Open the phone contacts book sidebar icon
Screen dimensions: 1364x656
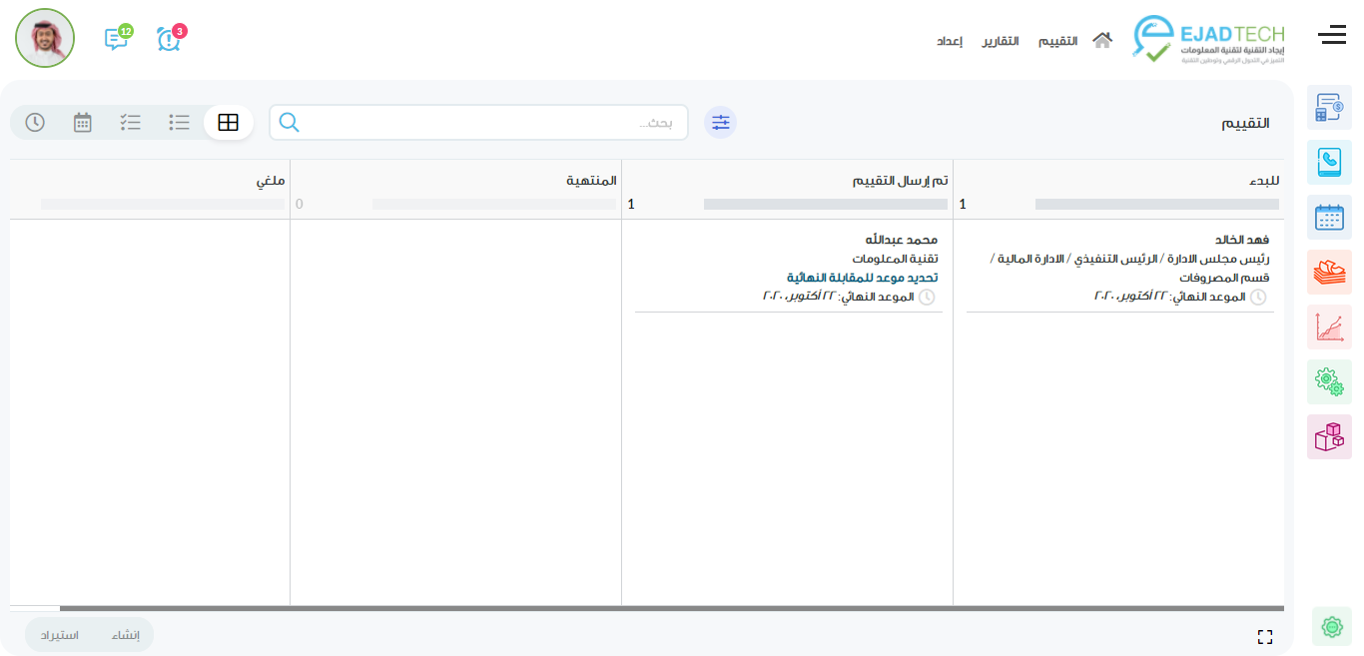coord(1329,162)
